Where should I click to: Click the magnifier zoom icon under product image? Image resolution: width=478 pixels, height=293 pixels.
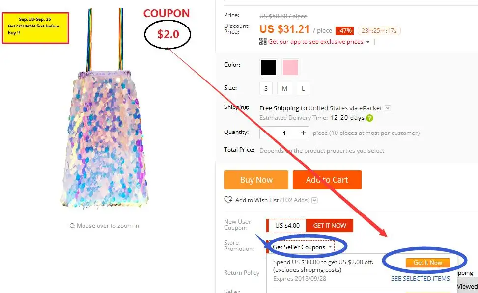pyautogui.click(x=72, y=226)
